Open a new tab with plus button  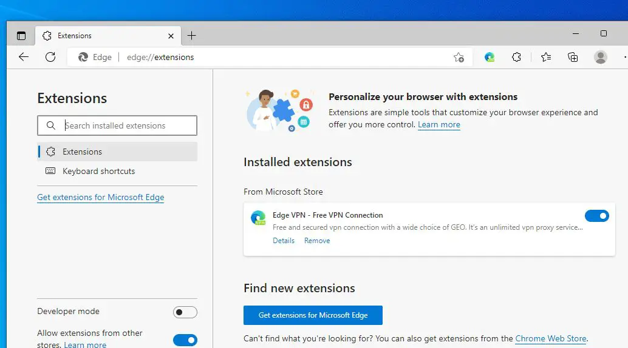(191, 36)
